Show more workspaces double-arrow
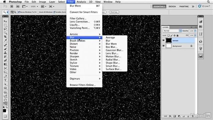 [193, 6]
